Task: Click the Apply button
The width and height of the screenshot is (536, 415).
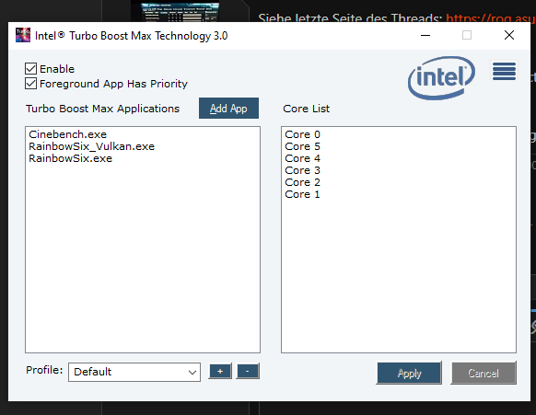Action: [x=409, y=373]
